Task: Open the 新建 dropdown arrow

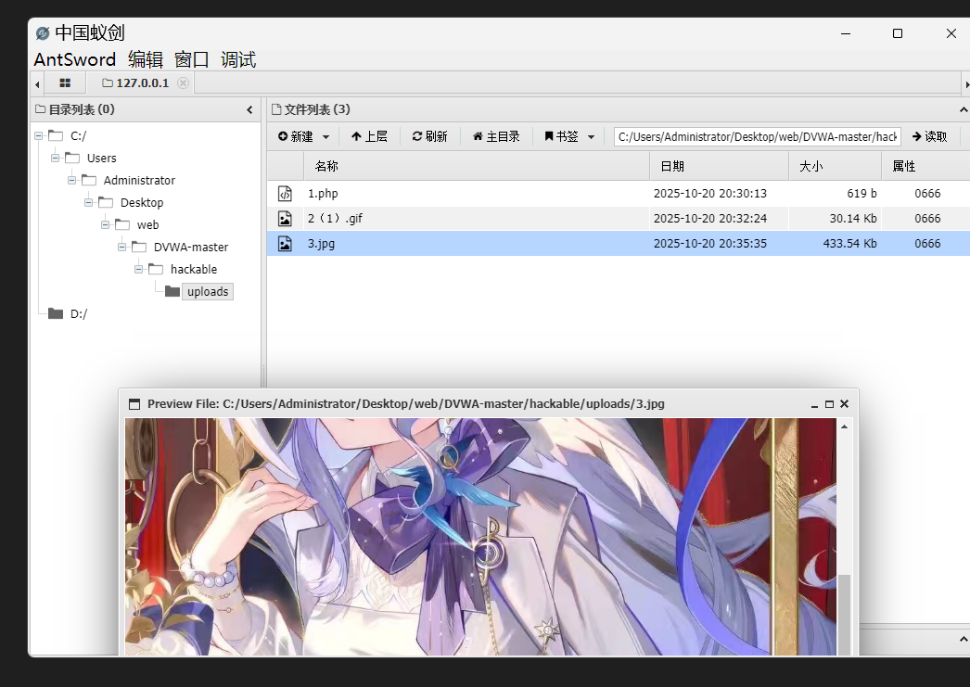Action: 326,136
